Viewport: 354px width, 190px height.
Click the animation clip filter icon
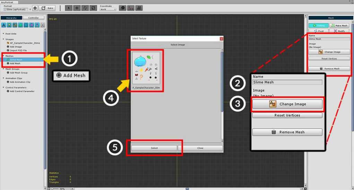(32, 25)
